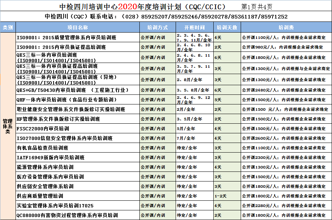This screenshot has height=220, width=332.
Task: Click the 培训费 column header
Action: point(286,27)
